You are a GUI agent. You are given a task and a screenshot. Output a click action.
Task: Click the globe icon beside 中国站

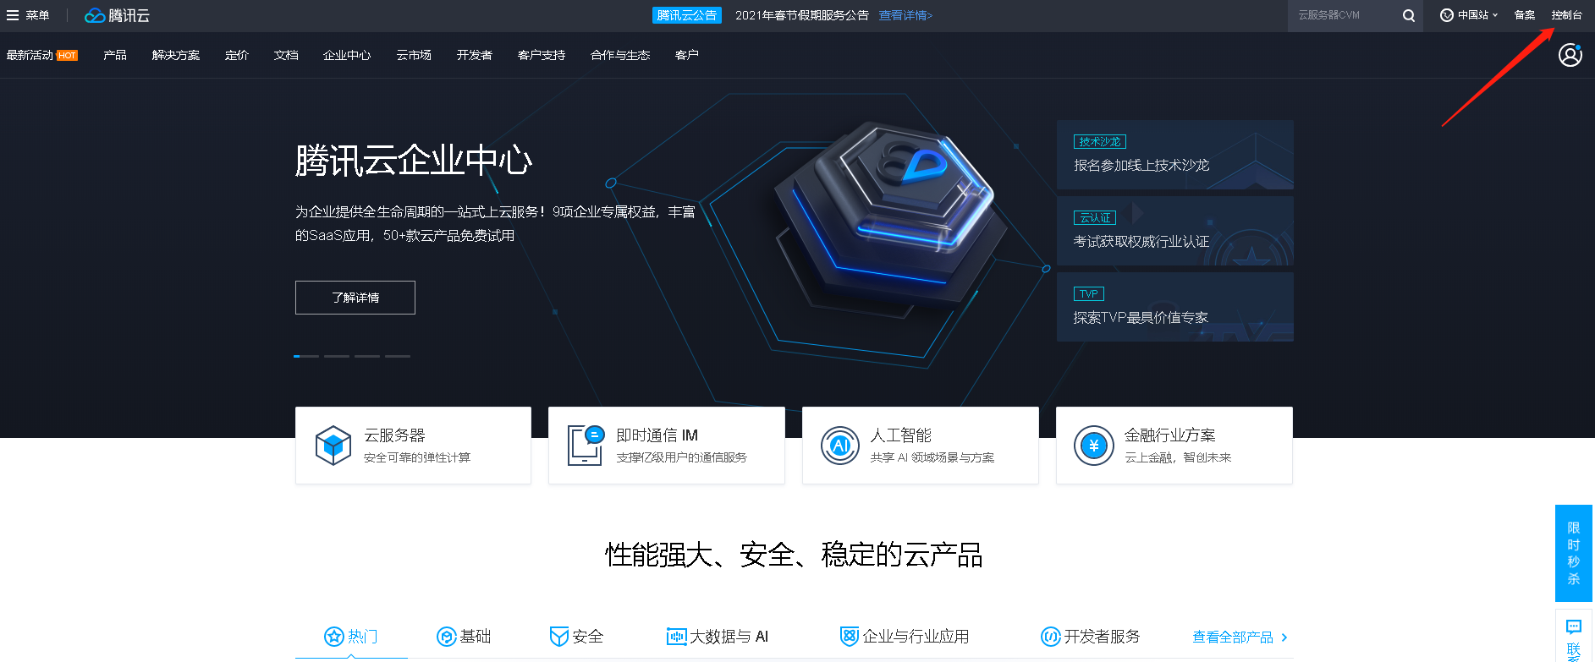[1447, 15]
